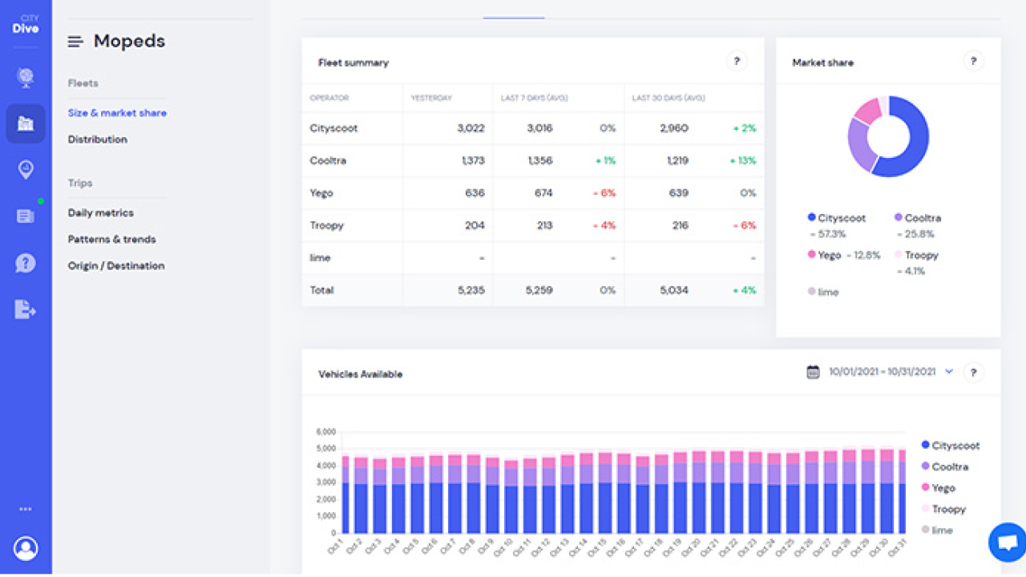This screenshot has width=1026, height=577.
Task: Click the pink Yego donut segment
Action: [868, 111]
